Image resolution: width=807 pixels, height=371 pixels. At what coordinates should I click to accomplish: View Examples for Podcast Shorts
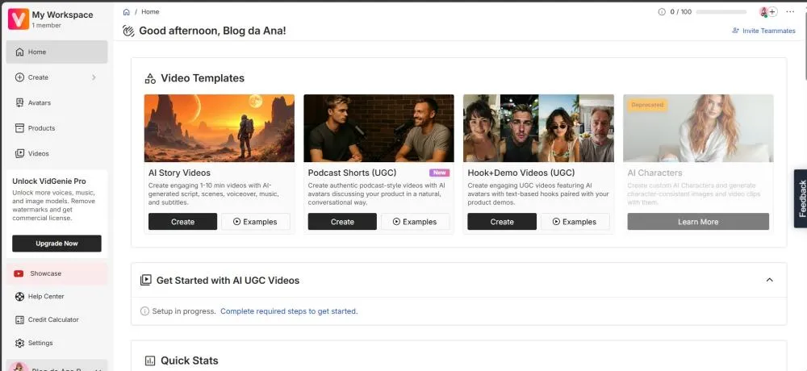pos(415,222)
